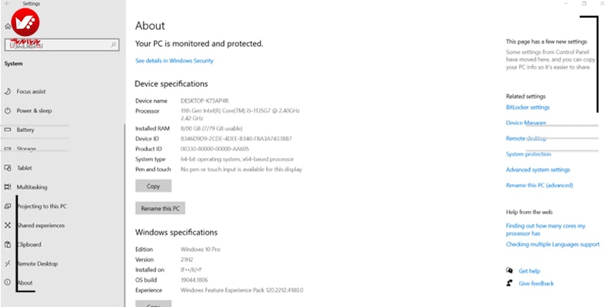Click the Find a setting search box
Viewport: 615px width, 307px height.
click(x=61, y=45)
